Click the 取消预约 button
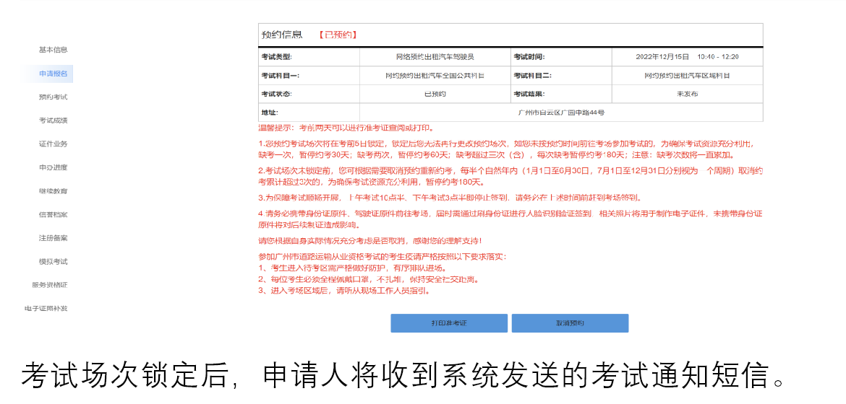Viewport: 846px width, 404px height. point(570,323)
